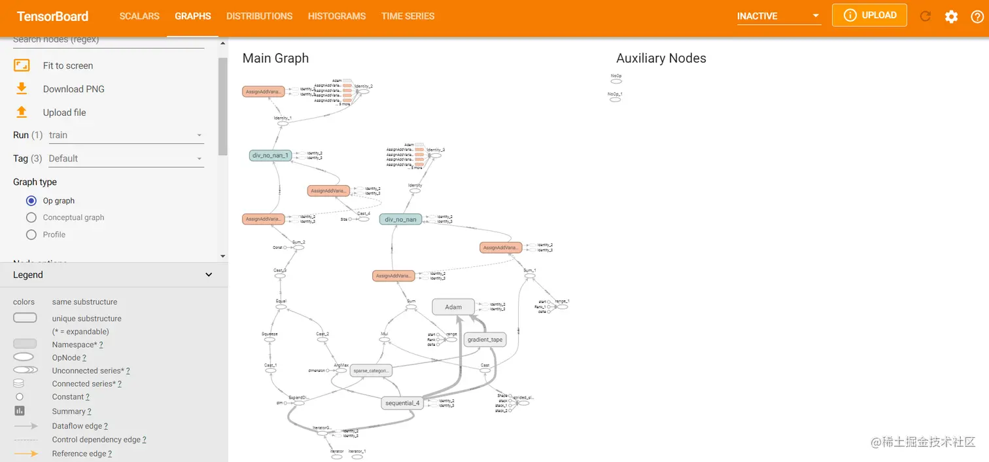The height and width of the screenshot is (462, 989).
Task: Open the Run dropdown showing train
Action: click(126, 135)
